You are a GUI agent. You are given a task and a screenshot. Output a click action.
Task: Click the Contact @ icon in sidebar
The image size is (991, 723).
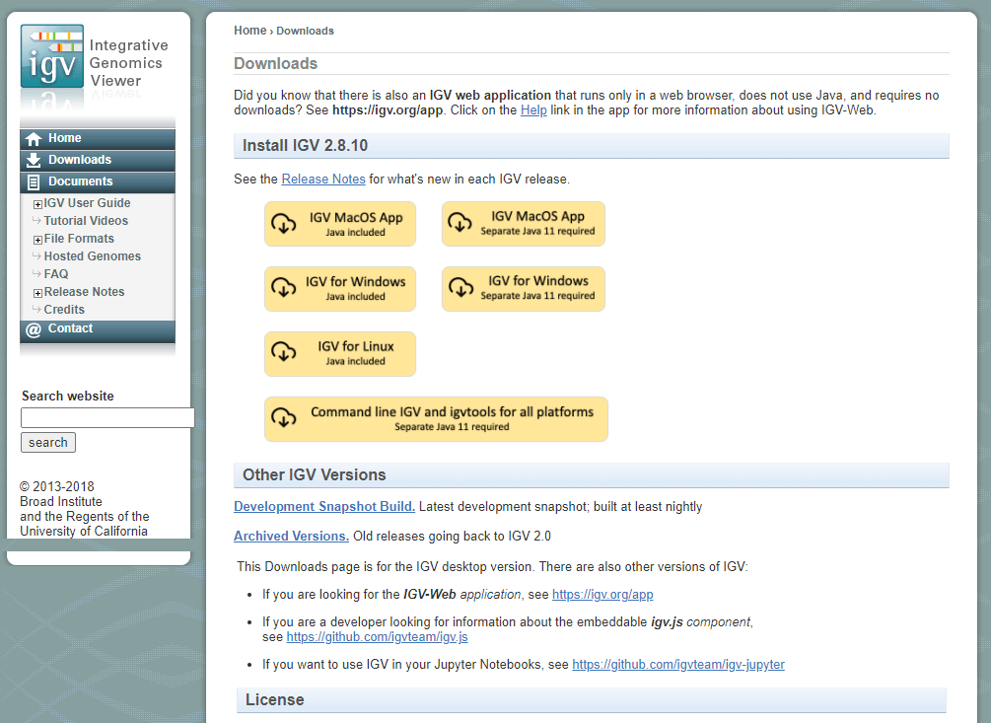(x=34, y=329)
